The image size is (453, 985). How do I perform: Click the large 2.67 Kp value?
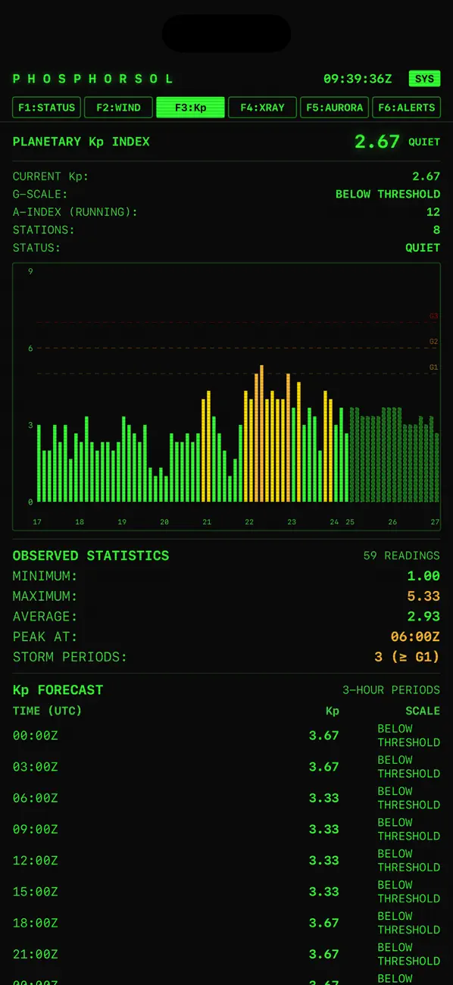376,142
